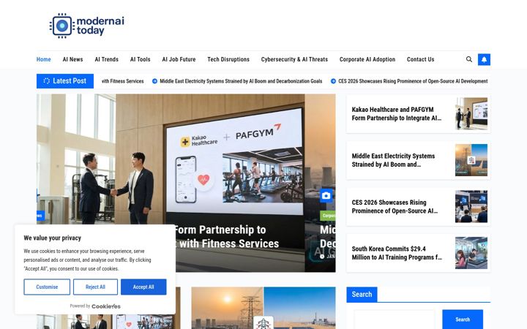Image resolution: width=527 pixels, height=329 pixels.
Task: Click Middle East Electricity sidebar thumbnail
Action: (471, 160)
